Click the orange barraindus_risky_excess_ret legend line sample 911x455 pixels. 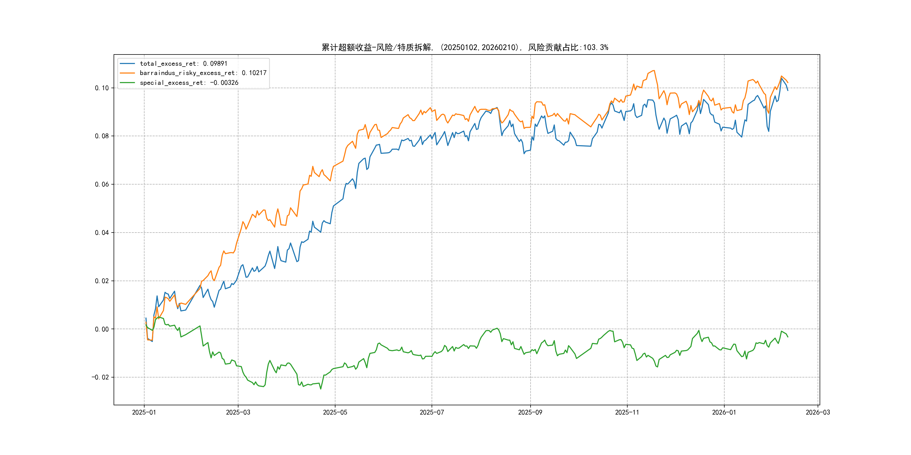pos(127,73)
